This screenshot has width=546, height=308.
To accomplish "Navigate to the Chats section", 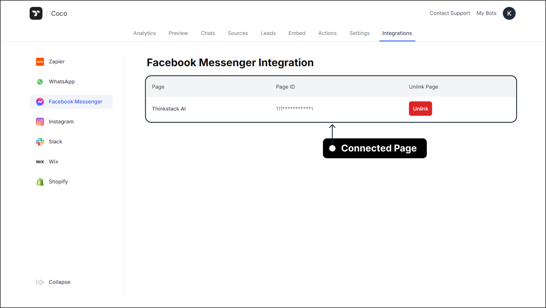I will pyautogui.click(x=207, y=34).
